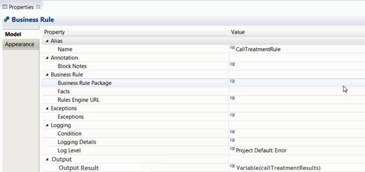Close the Properties view tab
Viewport: 365px width, 172px height.
click(x=38, y=7)
